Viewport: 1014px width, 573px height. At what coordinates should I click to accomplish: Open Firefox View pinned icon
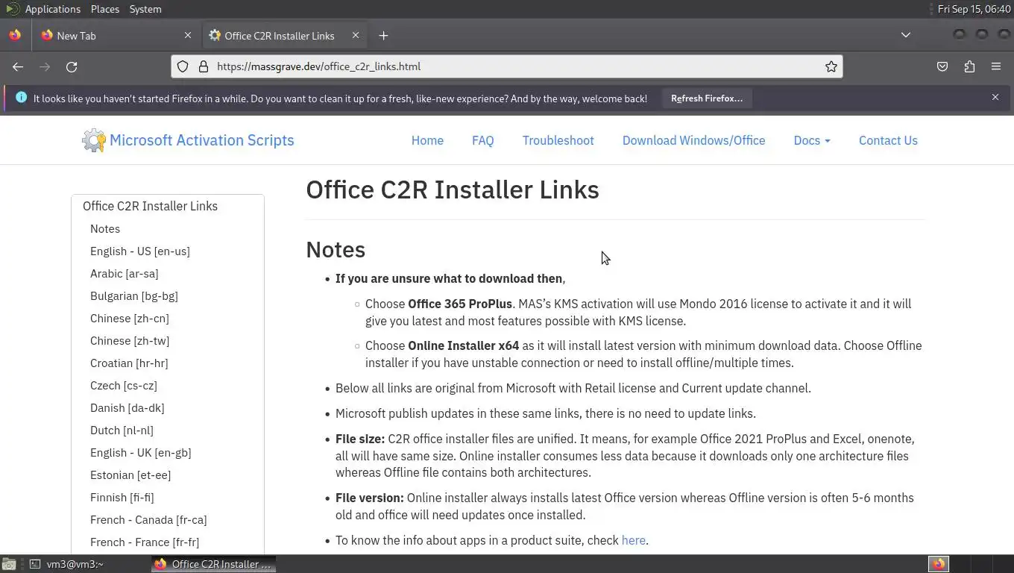coord(15,35)
